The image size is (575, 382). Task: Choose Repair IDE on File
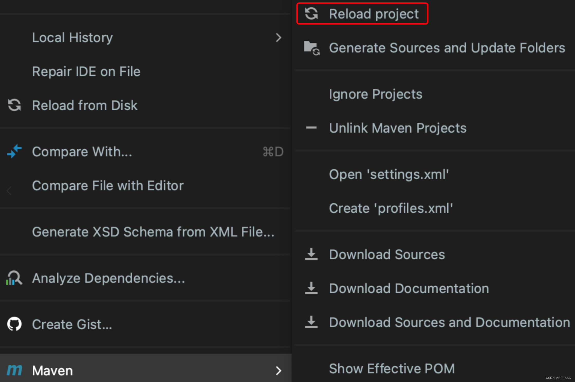[86, 71]
